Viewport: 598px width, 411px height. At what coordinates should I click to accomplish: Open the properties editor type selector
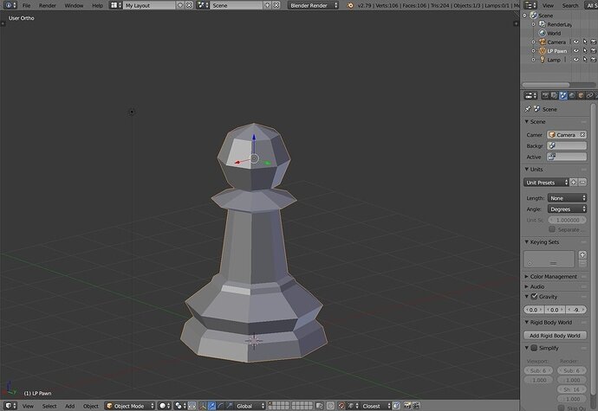530,95
